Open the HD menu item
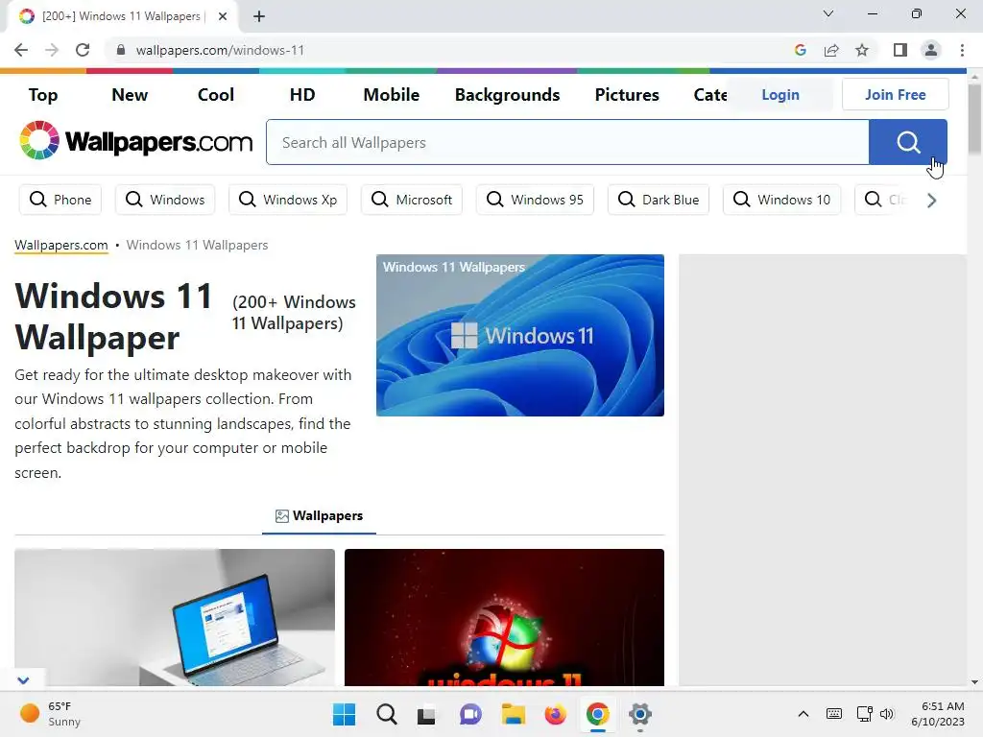The width and height of the screenshot is (983, 737). click(x=302, y=95)
